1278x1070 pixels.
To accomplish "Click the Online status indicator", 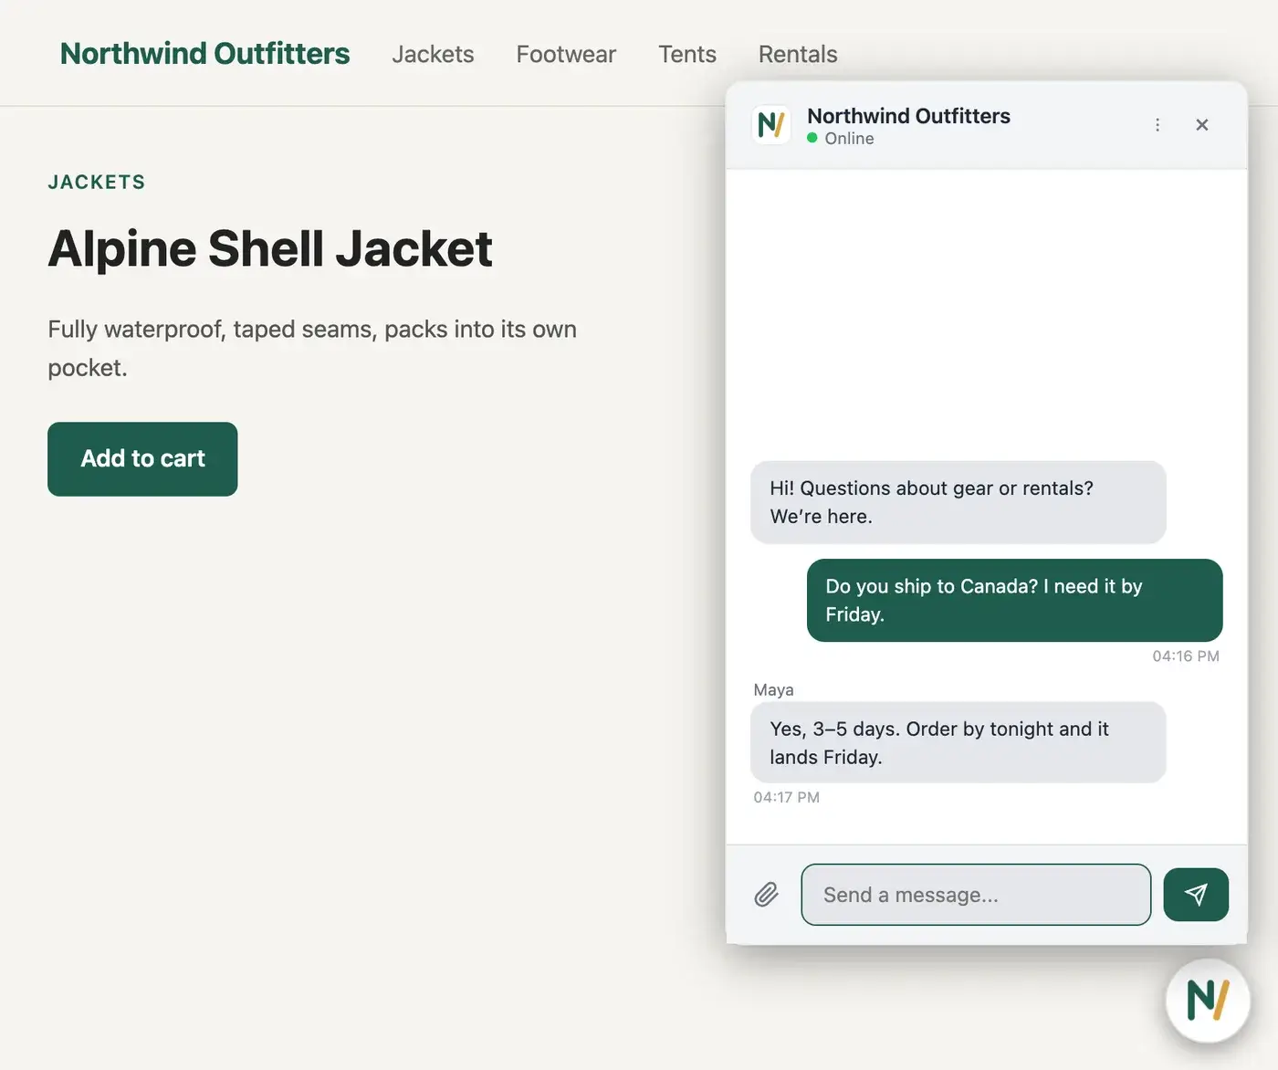I will pos(841,139).
